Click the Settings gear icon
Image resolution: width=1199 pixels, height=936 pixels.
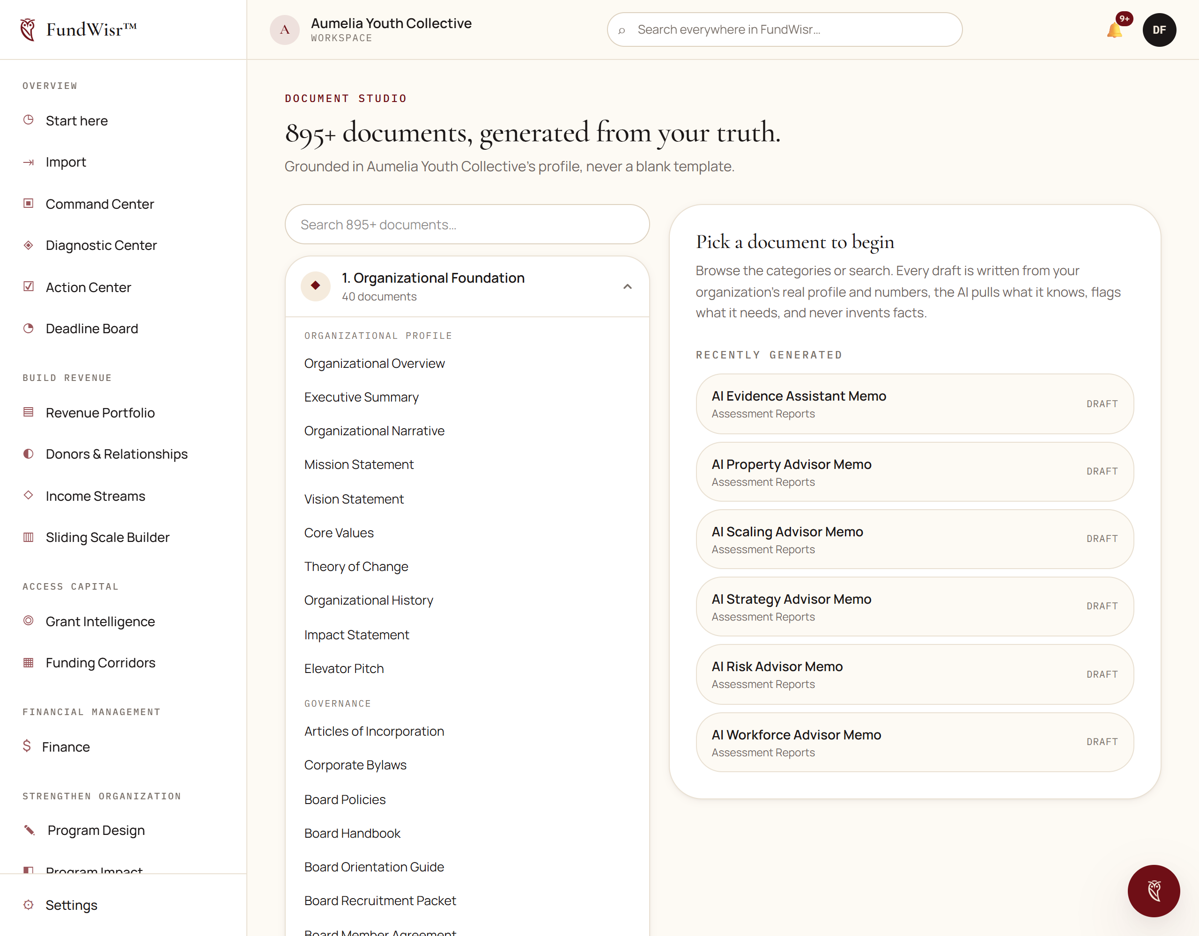pos(29,904)
